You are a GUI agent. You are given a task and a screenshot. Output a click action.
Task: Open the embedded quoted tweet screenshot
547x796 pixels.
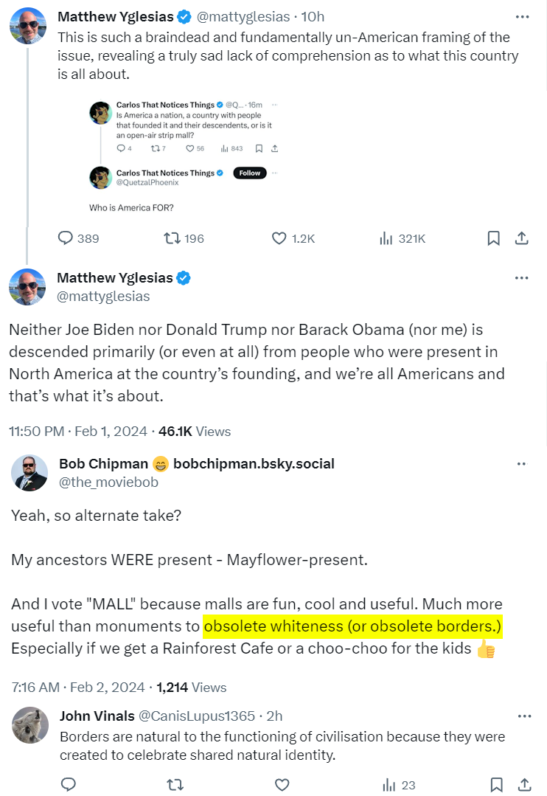pyautogui.click(x=184, y=155)
